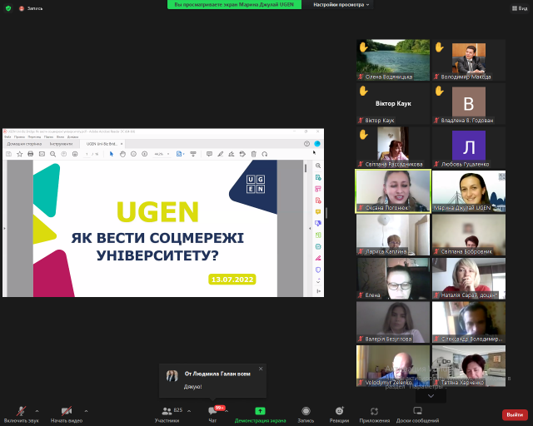
Task: Select Acrobat selection arrow tool
Action: click(x=111, y=154)
